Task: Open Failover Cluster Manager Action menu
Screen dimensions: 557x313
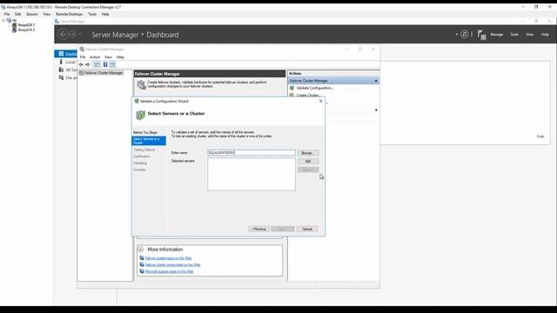Action: [x=95, y=57]
